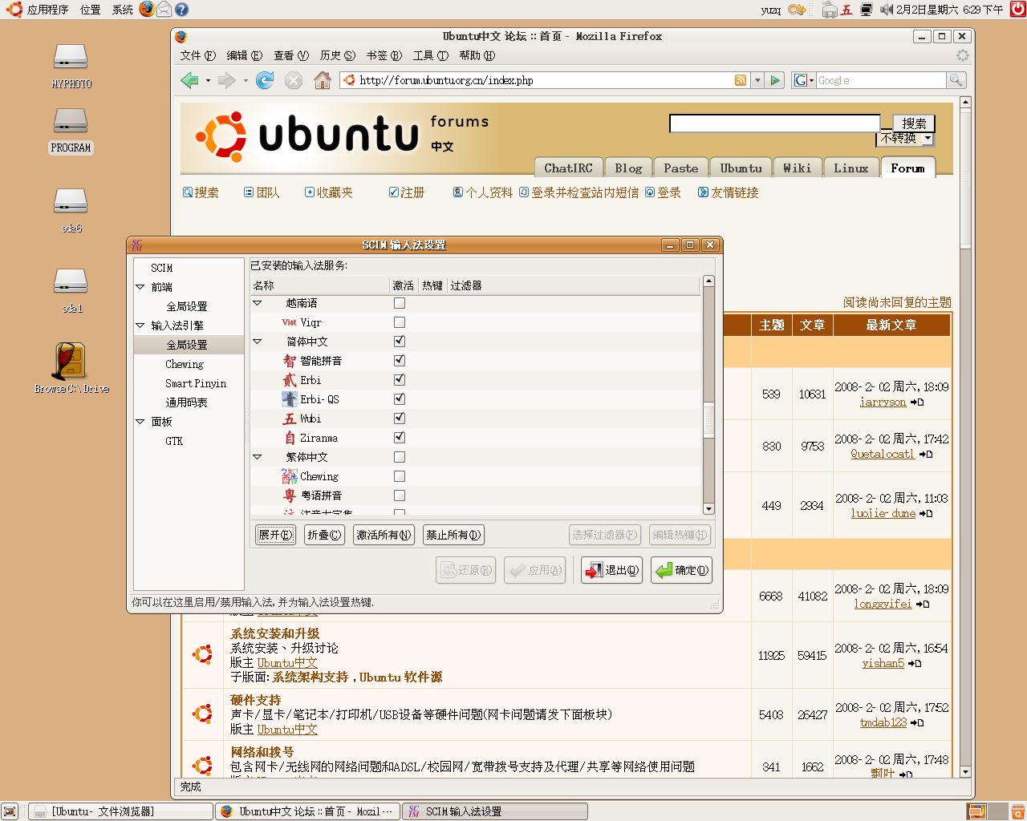Collapse the 繁体中文 group in the list
Screen dimensions: 1027x821
point(258,457)
